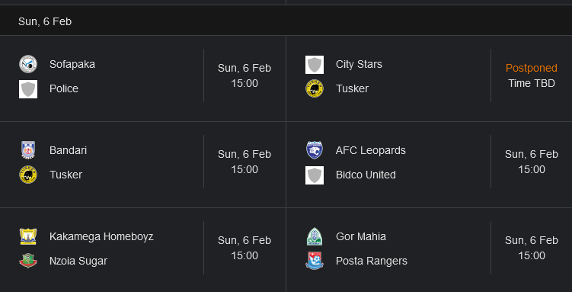Screen dimensions: 572x292
Task: Click the Bidco United shield icon
Action: 315,175
